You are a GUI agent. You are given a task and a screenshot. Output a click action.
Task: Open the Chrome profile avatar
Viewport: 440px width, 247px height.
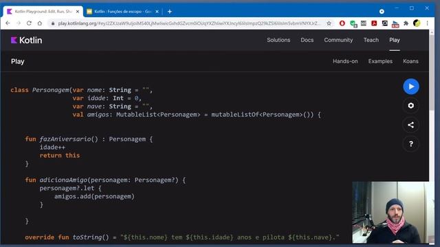pos(417,23)
